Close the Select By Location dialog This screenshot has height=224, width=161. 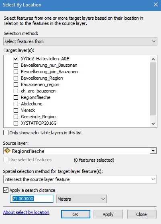[x=156, y=4]
